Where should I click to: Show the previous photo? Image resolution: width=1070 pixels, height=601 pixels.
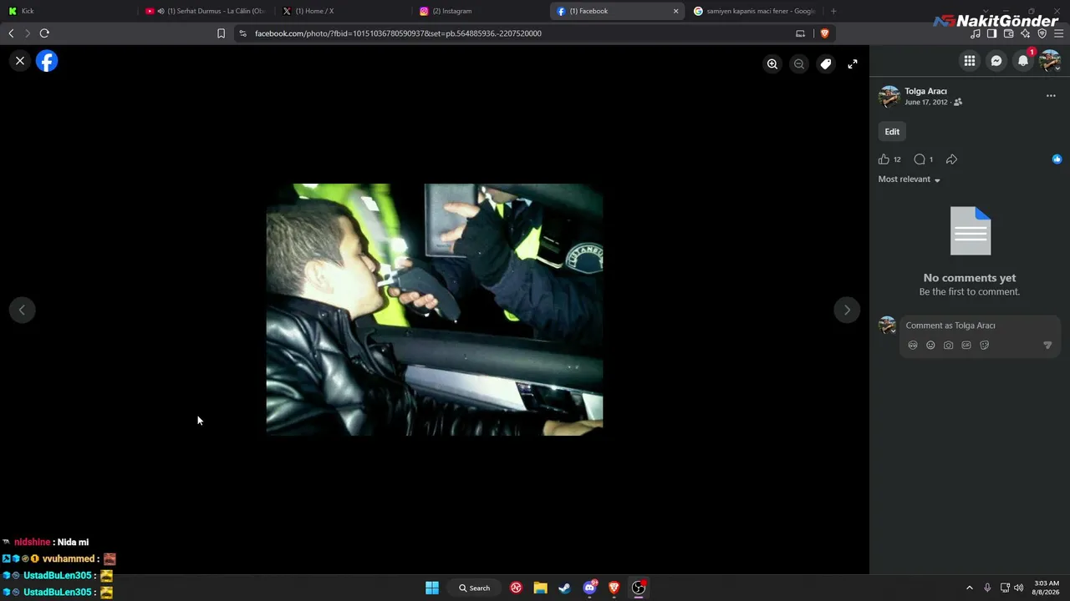22,311
